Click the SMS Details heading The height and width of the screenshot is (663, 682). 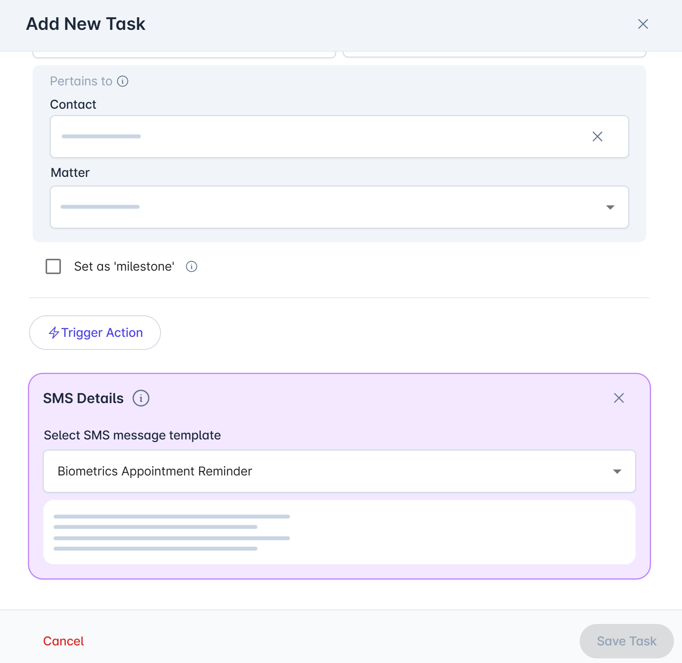coord(83,398)
